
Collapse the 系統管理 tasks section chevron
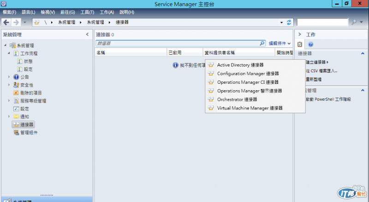[363, 90]
